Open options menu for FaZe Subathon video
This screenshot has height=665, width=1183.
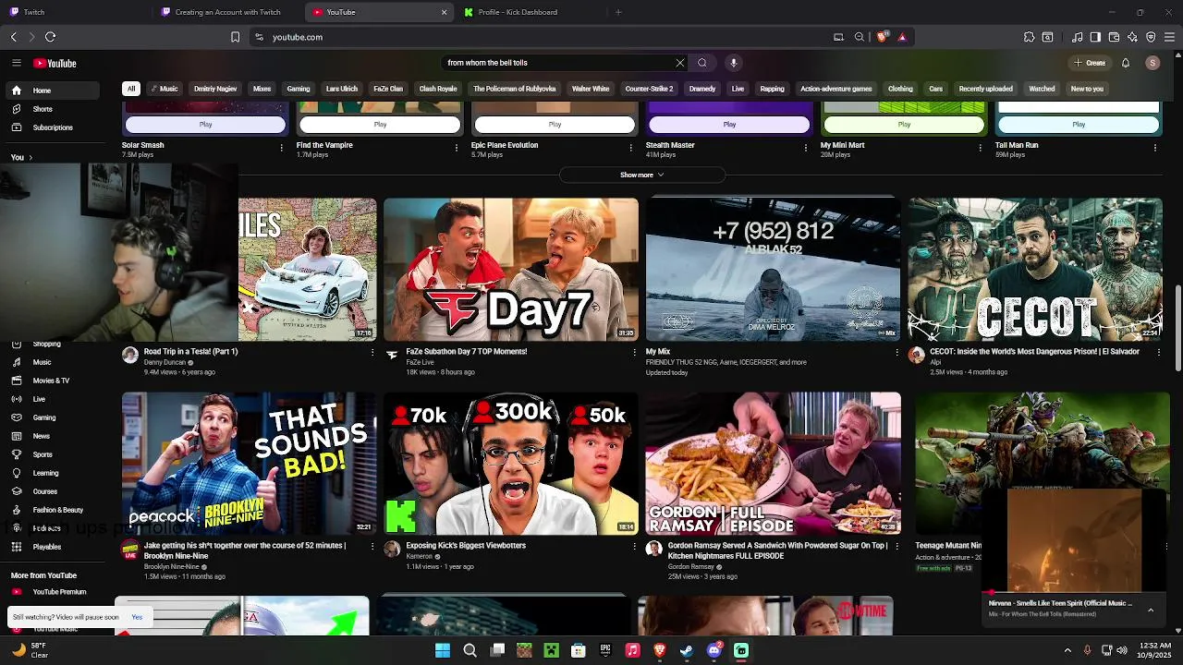click(x=634, y=353)
